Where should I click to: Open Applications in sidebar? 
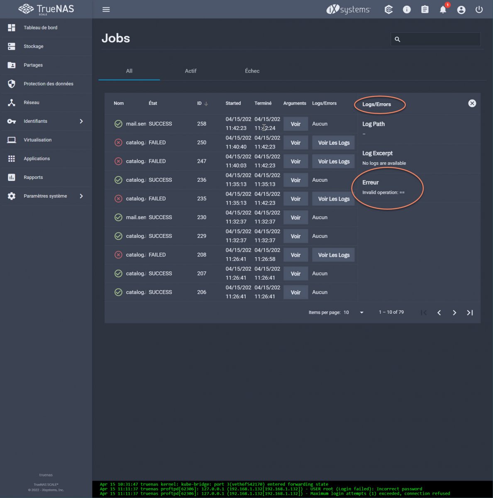[x=46, y=159]
